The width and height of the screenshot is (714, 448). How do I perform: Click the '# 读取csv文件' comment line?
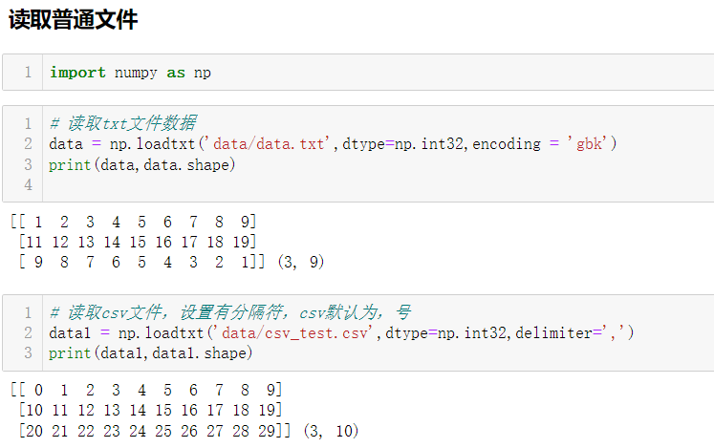[229, 312]
